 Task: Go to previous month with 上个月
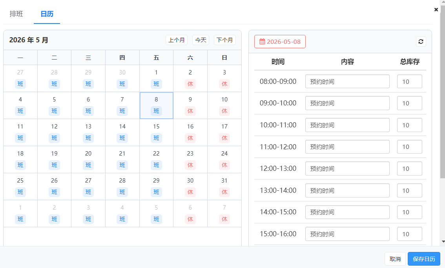tap(177, 40)
